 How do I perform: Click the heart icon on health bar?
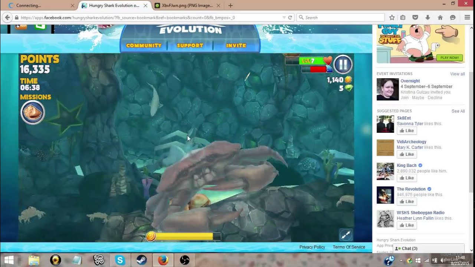click(328, 60)
